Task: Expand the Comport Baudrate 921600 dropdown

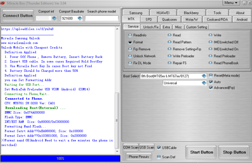Action: [80, 18]
